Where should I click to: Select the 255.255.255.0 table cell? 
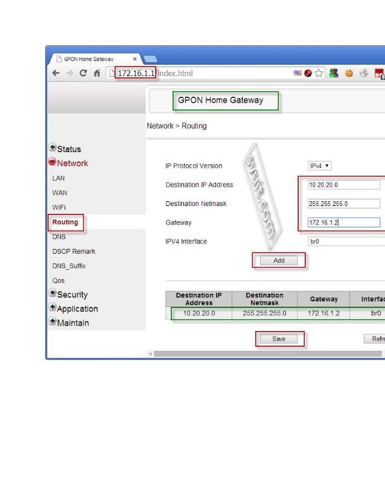tap(264, 313)
